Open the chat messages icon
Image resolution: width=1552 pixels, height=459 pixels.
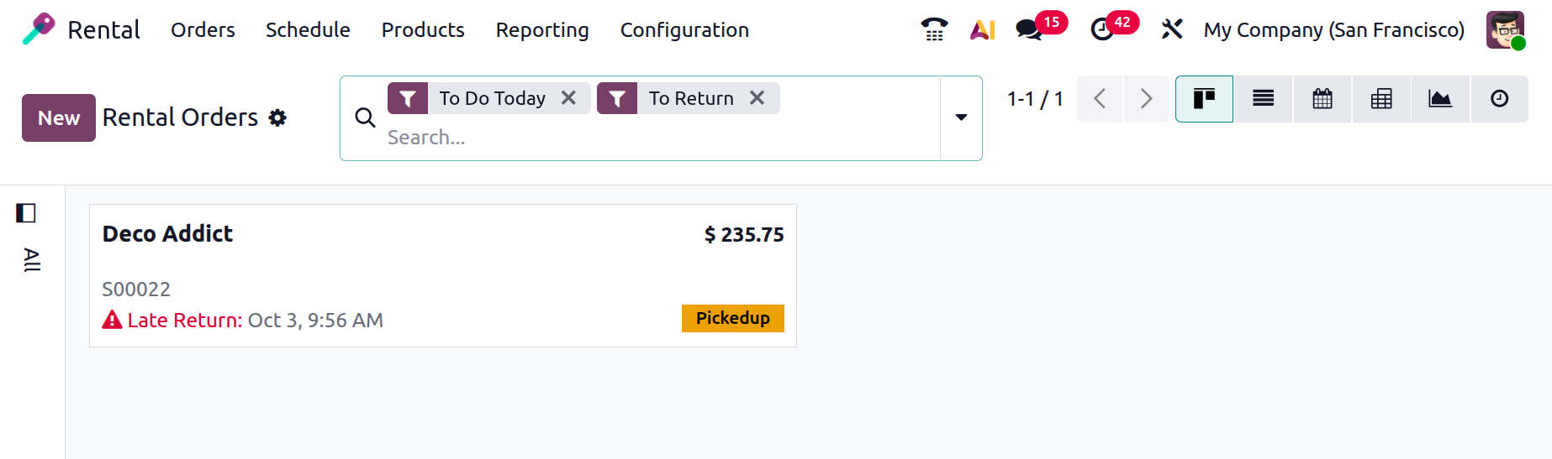[x=1028, y=29]
